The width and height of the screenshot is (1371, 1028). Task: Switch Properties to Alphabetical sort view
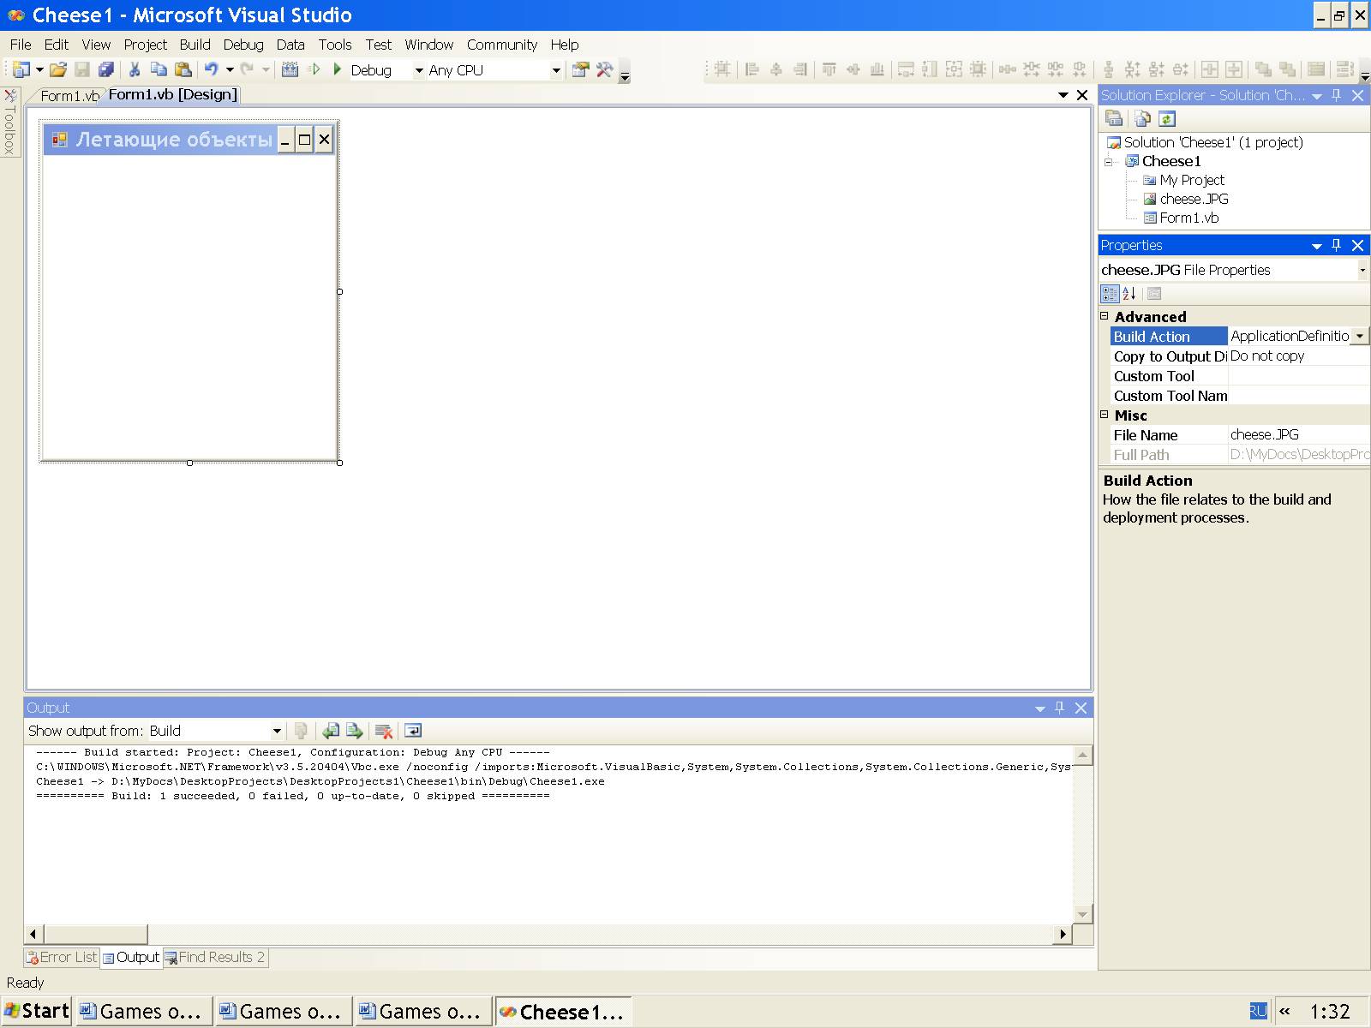pyautogui.click(x=1129, y=294)
